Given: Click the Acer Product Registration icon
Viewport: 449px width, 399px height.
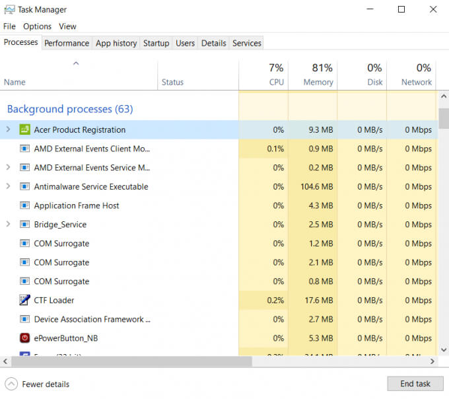Looking at the screenshot, I should tap(25, 129).
